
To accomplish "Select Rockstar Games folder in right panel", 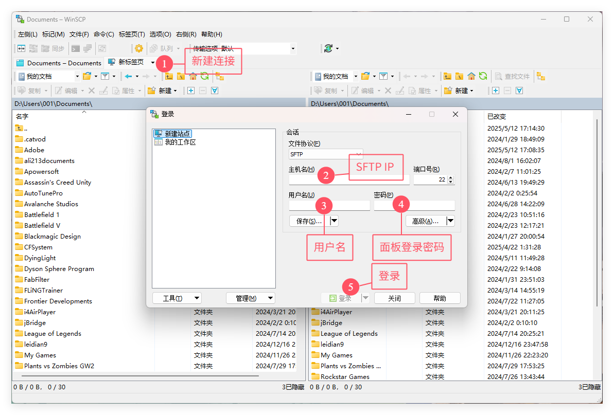I will [340, 376].
